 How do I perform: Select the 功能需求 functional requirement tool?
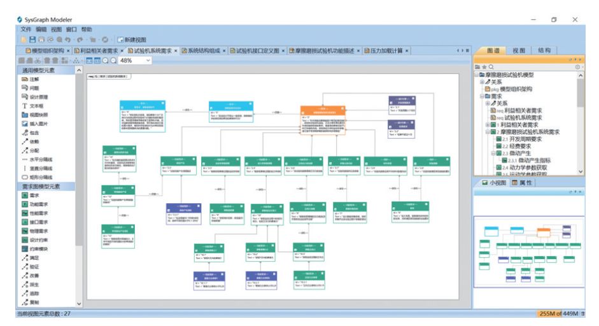[x=35, y=204]
